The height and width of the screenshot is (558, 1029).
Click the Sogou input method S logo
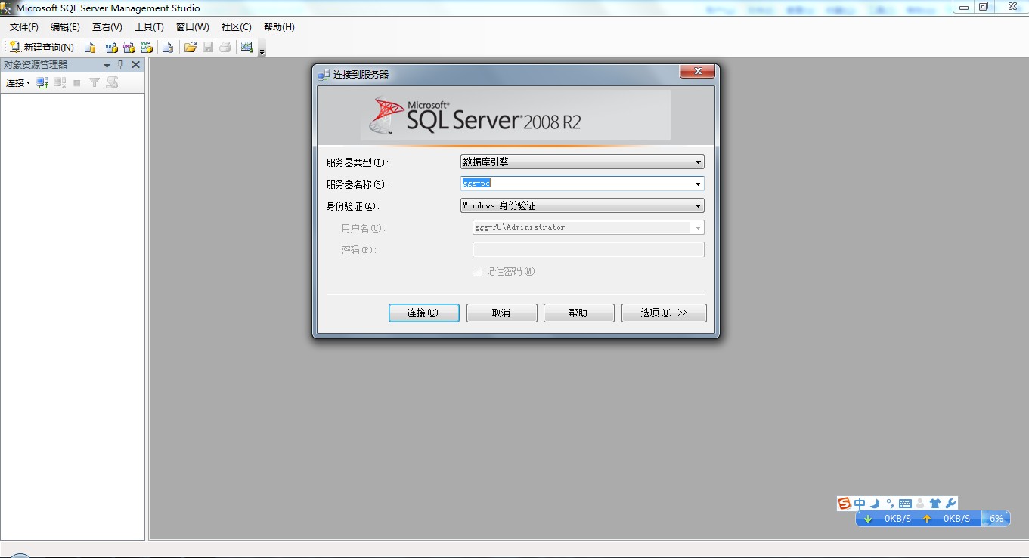tap(845, 504)
